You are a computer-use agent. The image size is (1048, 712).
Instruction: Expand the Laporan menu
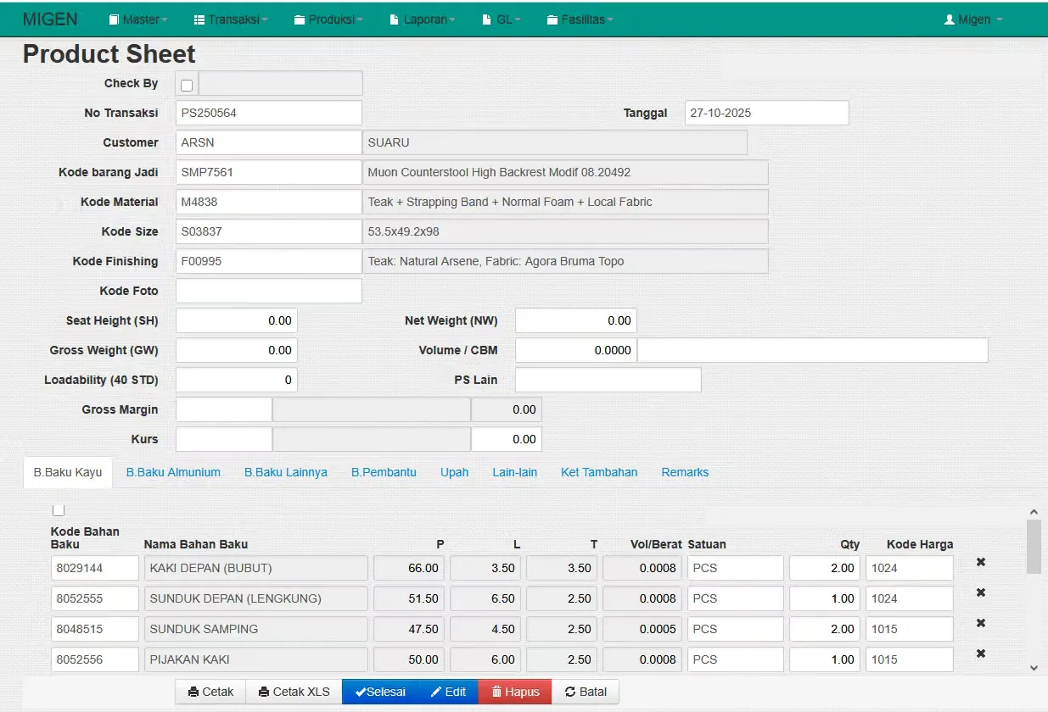pyautogui.click(x=423, y=19)
